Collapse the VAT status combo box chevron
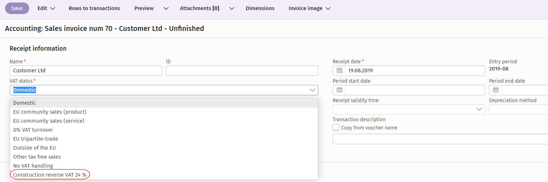 pyautogui.click(x=312, y=90)
